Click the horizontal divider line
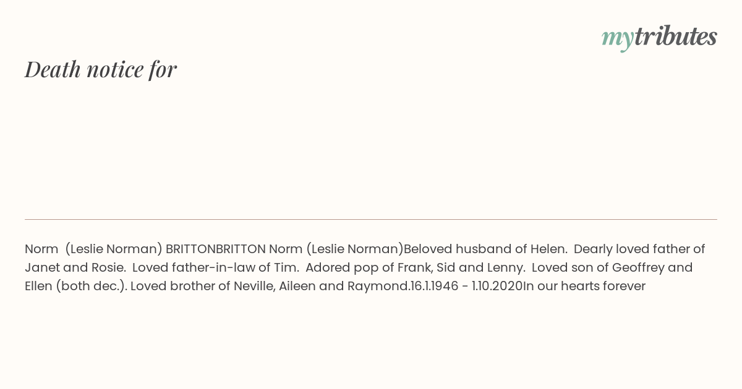The width and height of the screenshot is (742, 389). (x=371, y=219)
